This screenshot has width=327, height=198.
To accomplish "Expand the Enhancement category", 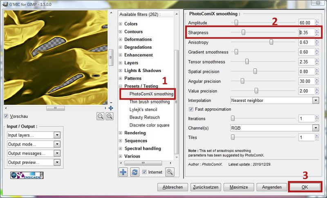I will (x=121, y=55).
